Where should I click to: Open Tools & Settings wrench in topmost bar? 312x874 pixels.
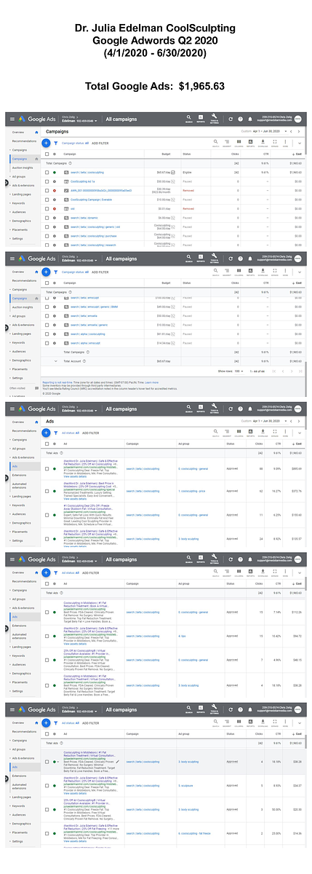coord(214,117)
